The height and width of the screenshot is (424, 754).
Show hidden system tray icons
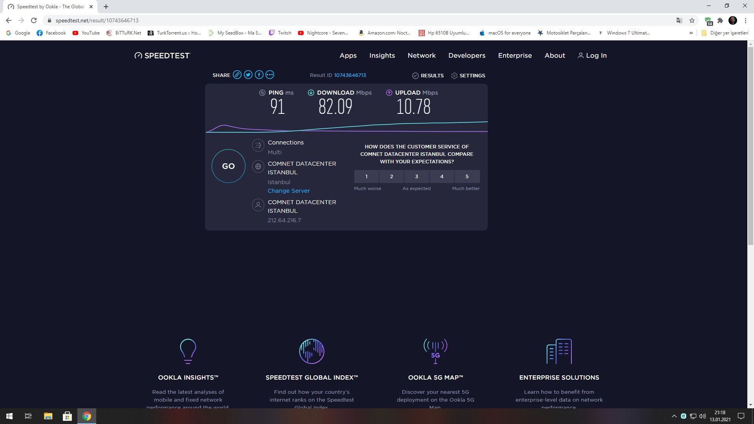tap(674, 416)
